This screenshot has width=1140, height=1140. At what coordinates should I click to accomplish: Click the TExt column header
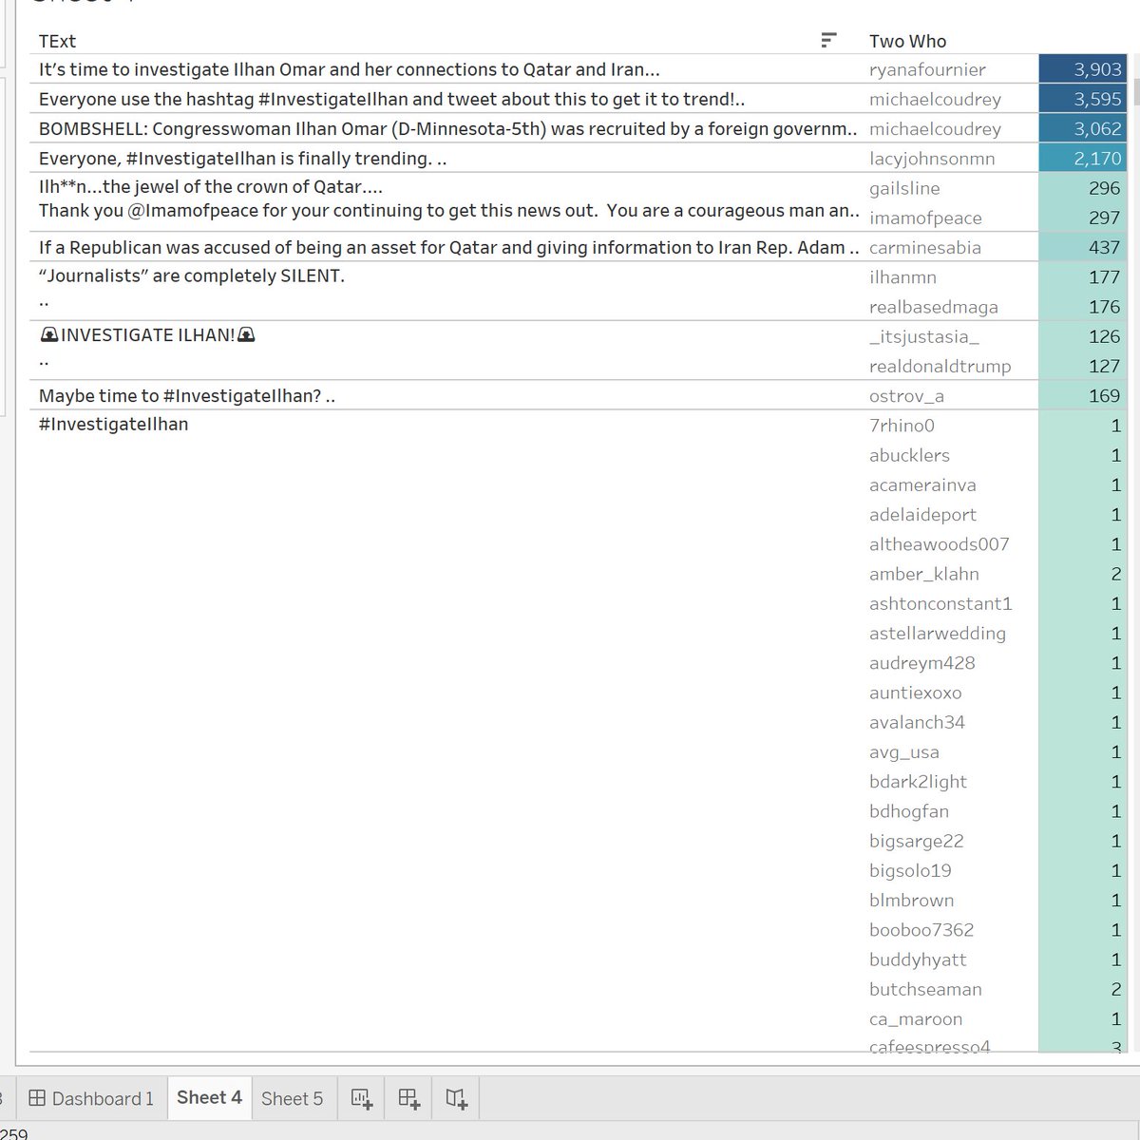(x=57, y=41)
